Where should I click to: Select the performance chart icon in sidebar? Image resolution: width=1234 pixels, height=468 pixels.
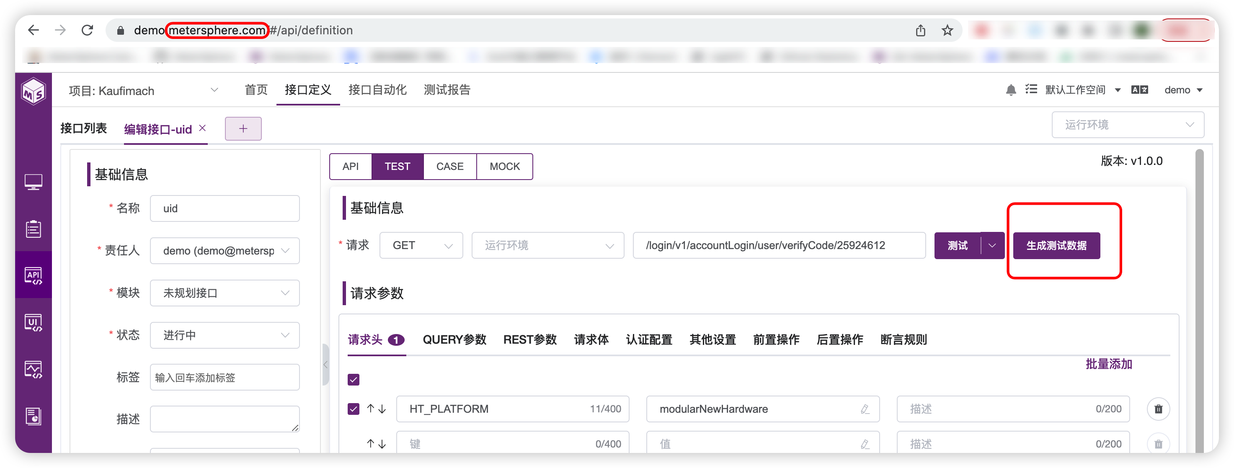(33, 369)
